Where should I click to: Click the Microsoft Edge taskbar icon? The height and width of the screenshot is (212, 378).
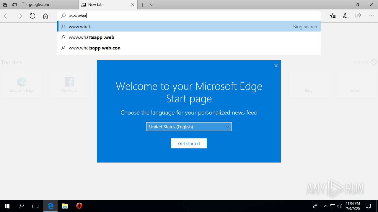51,206
